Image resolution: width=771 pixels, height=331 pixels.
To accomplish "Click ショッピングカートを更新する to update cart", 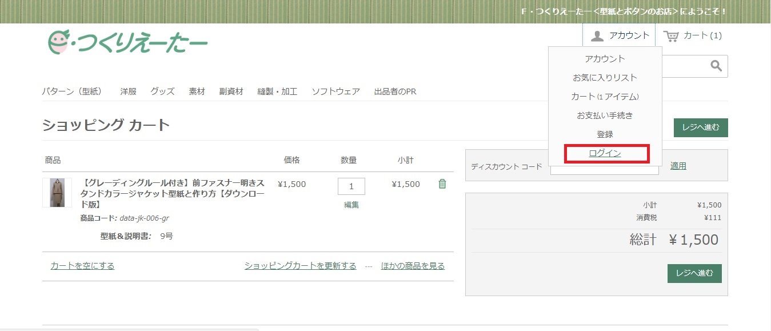I will pos(301,266).
